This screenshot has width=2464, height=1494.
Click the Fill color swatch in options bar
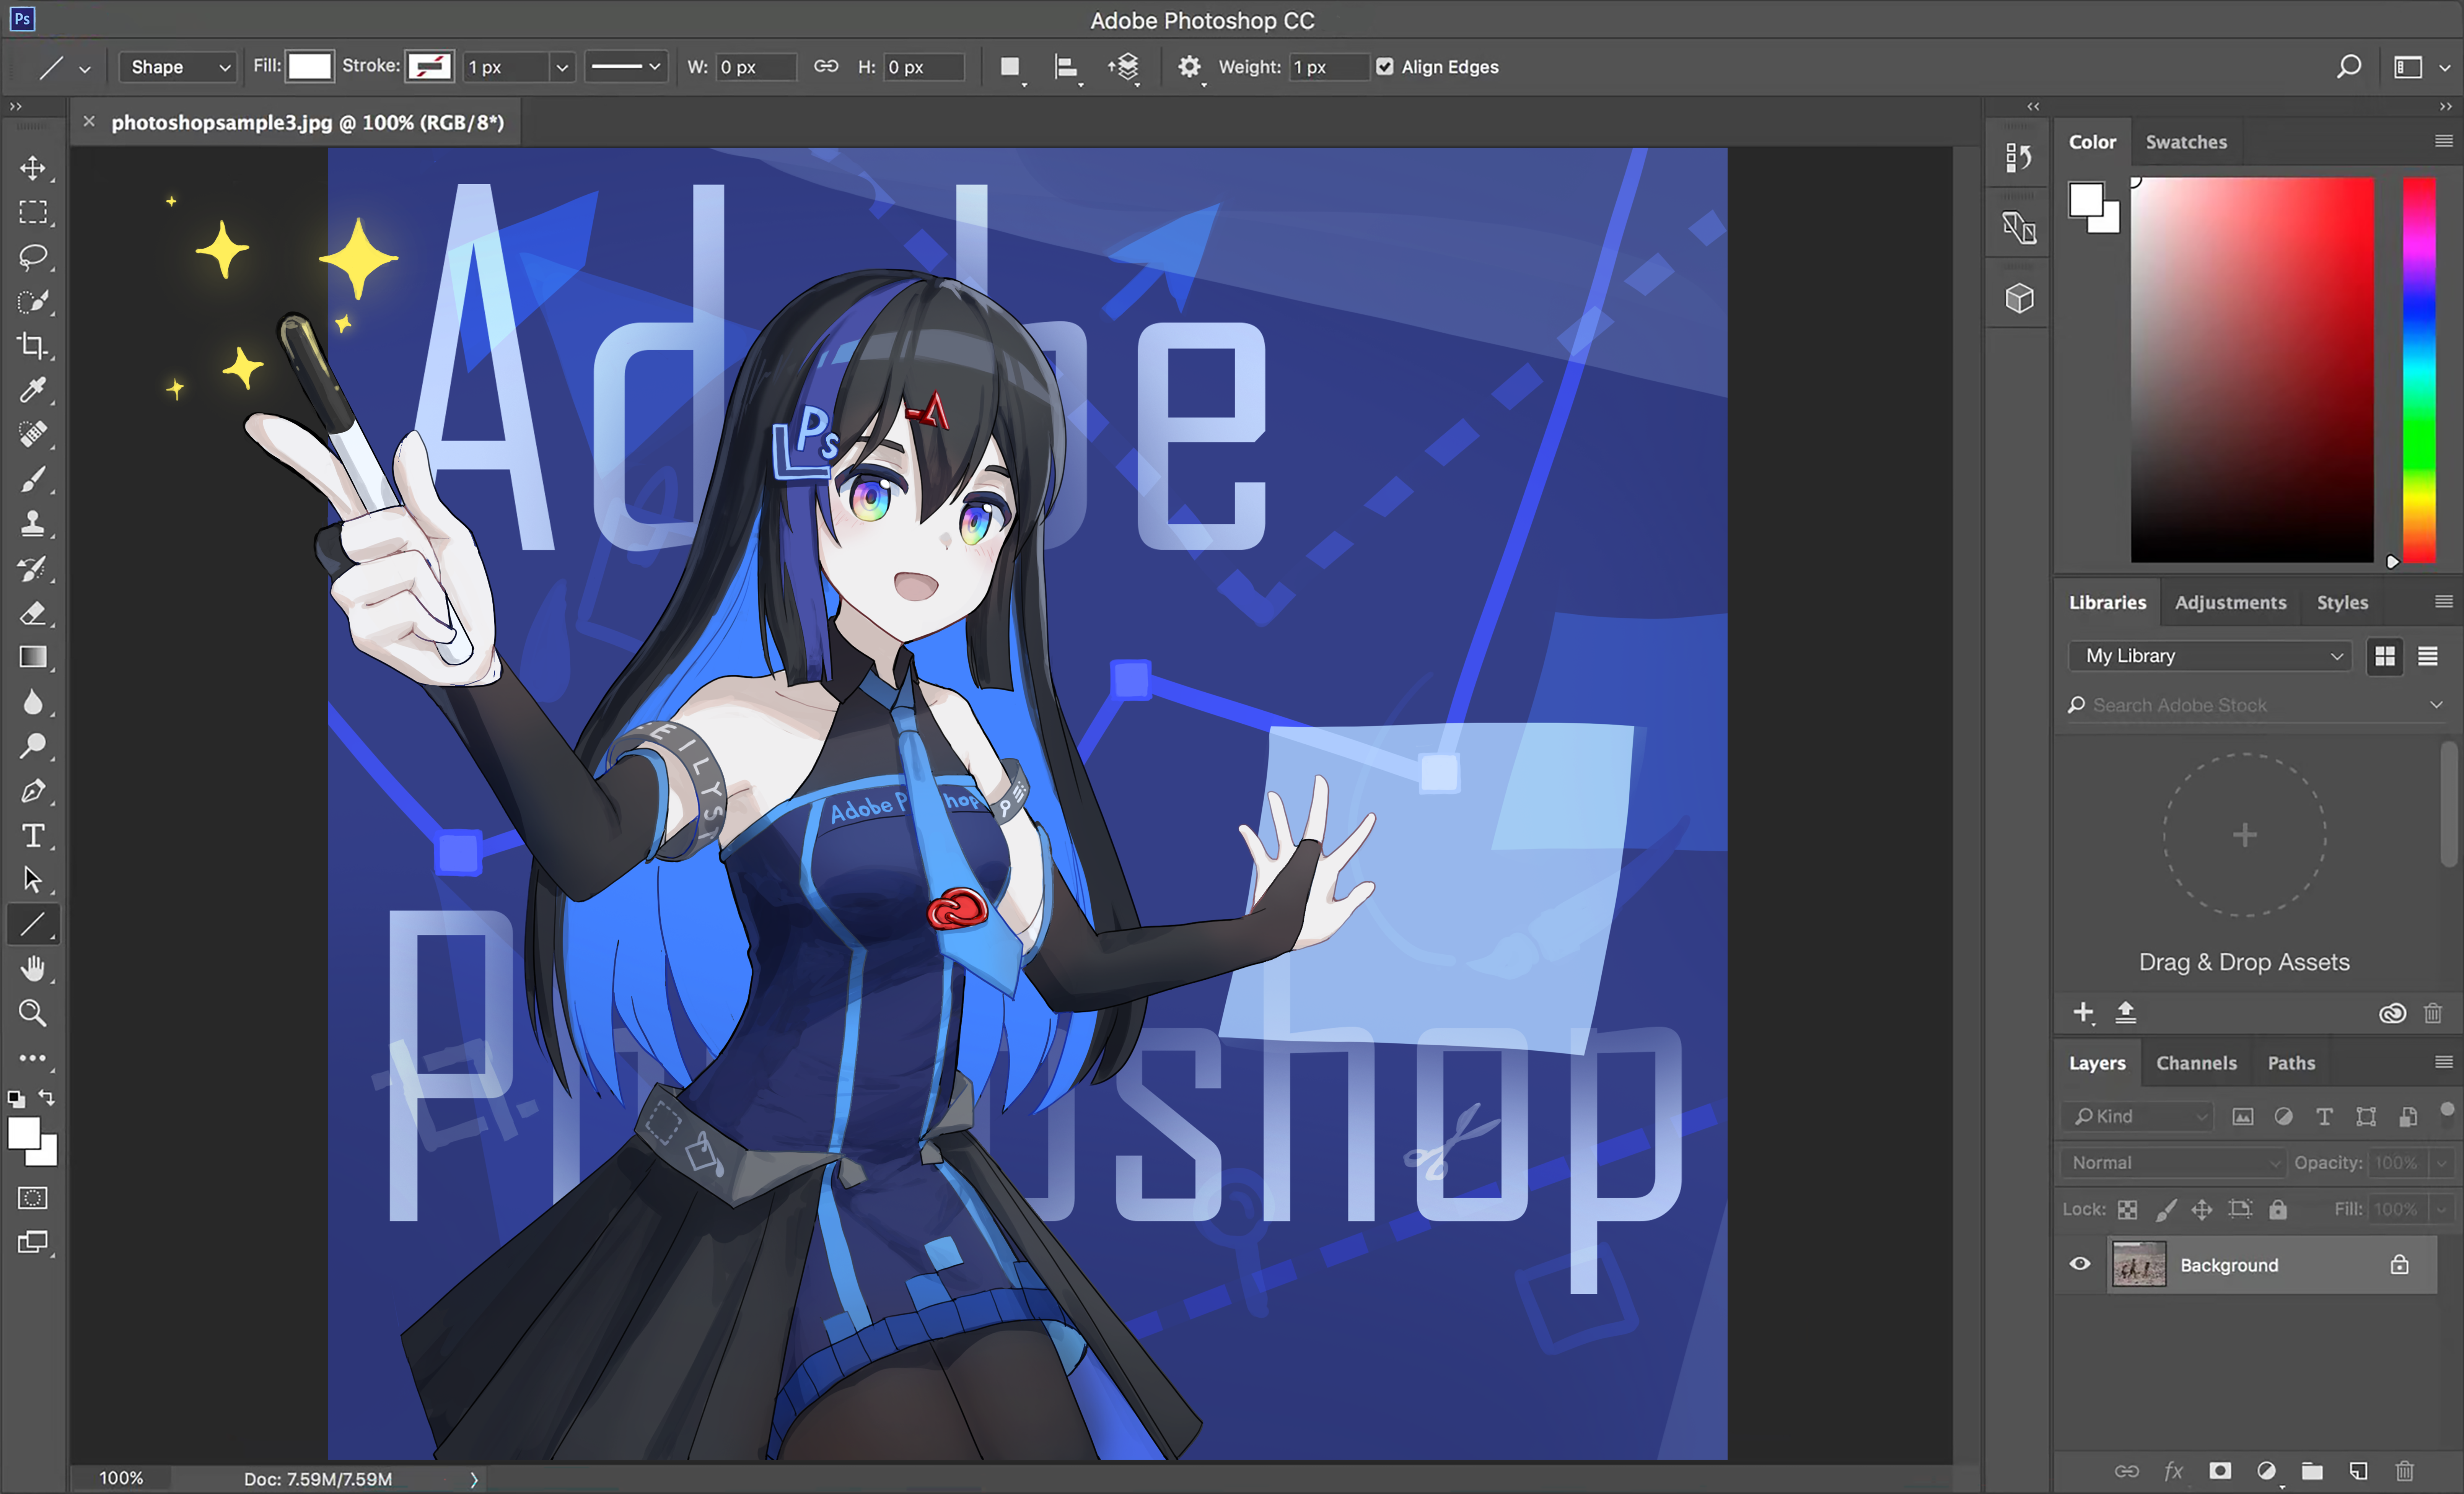click(x=310, y=67)
